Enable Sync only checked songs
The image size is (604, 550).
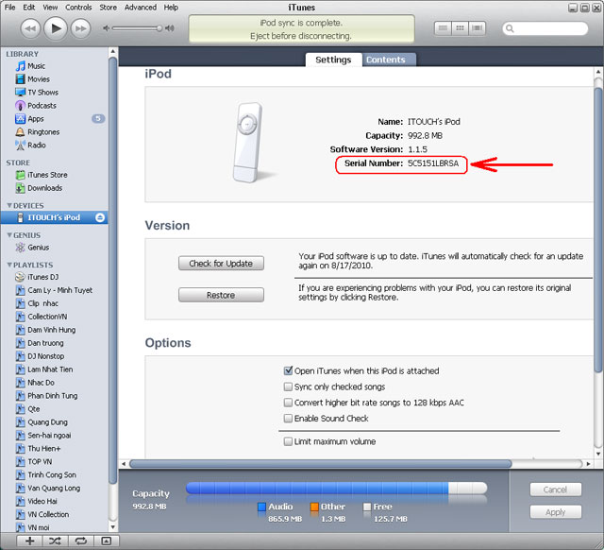click(288, 387)
